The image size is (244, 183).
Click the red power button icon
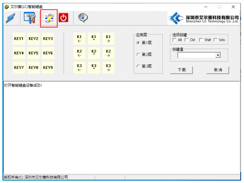[64, 18]
